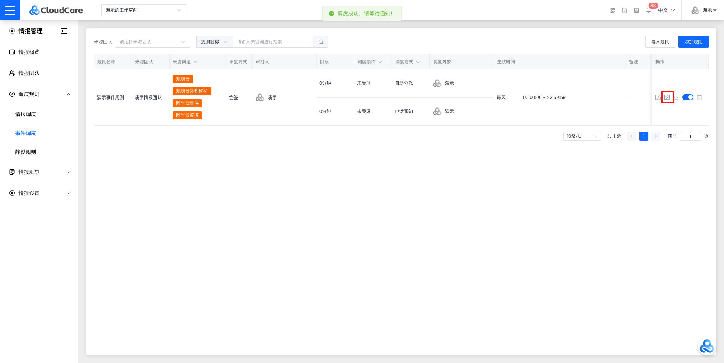
Task: Open 静默规则 in the sidebar
Action: [x=26, y=152]
